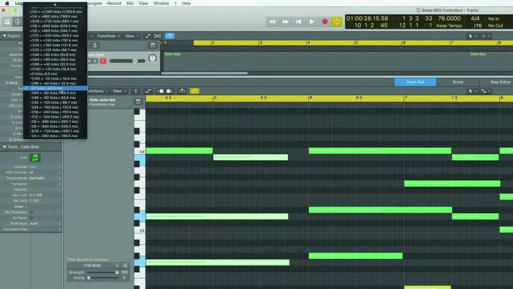
Task: Open the Tracks area View menu
Action: (132, 36)
